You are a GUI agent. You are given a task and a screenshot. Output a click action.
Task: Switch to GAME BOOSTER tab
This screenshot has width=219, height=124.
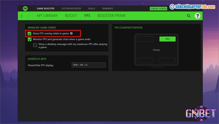coord(46,8)
